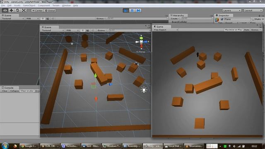Click the search field in the floating Scene window
The image size is (265, 149).
tap(129, 30)
